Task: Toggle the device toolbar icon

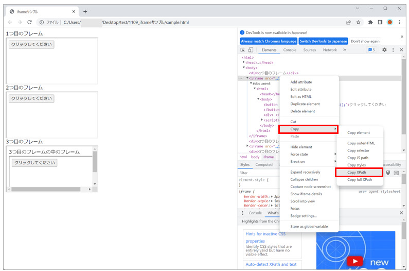Action: click(x=251, y=50)
